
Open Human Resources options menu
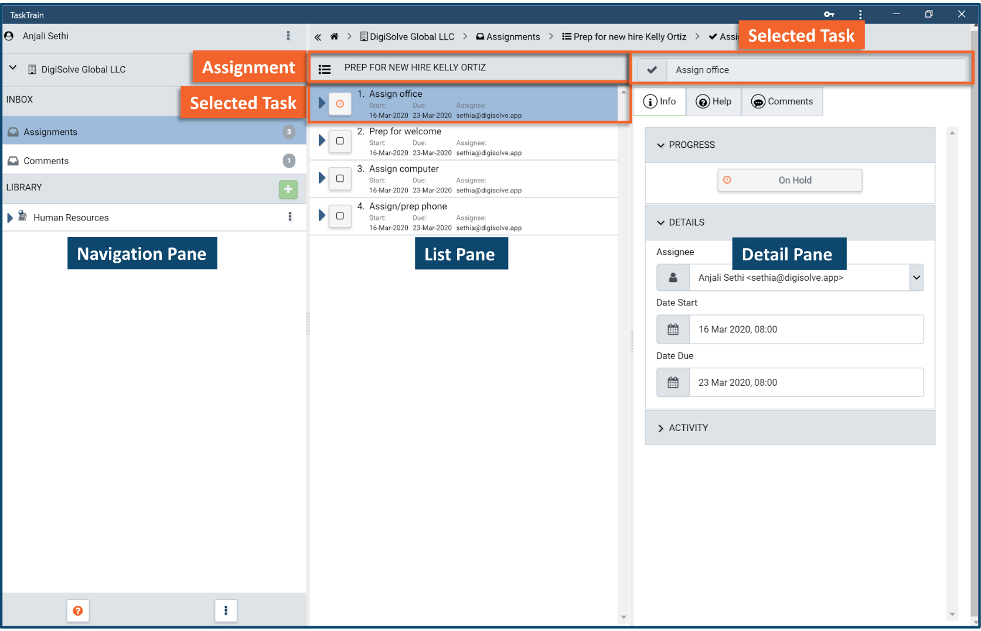click(x=289, y=216)
